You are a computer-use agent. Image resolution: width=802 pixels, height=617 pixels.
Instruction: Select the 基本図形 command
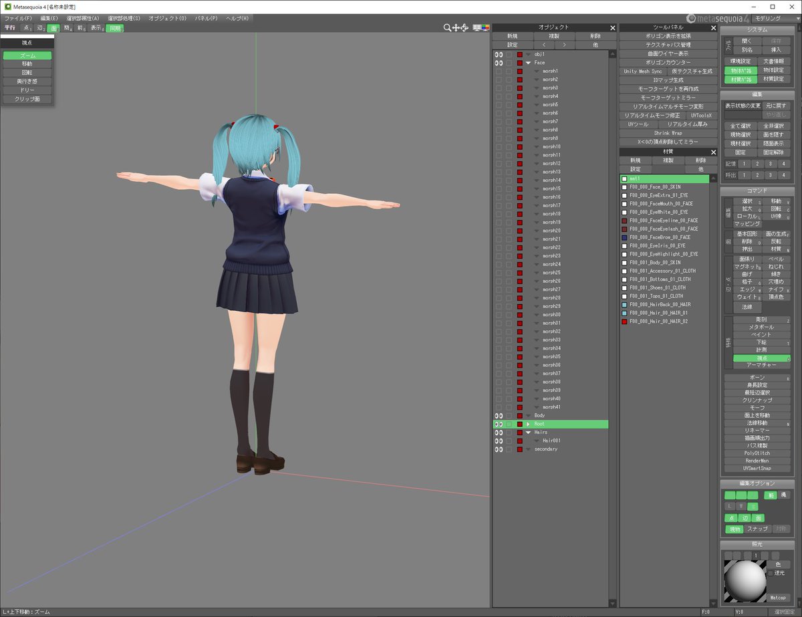tap(747, 235)
